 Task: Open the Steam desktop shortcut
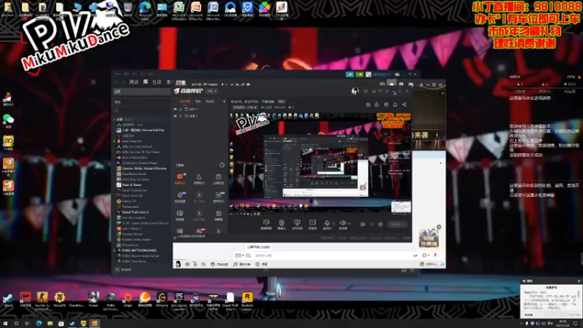pyautogui.click(x=8, y=300)
